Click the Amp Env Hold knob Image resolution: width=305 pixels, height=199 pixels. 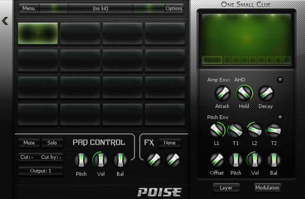click(244, 94)
